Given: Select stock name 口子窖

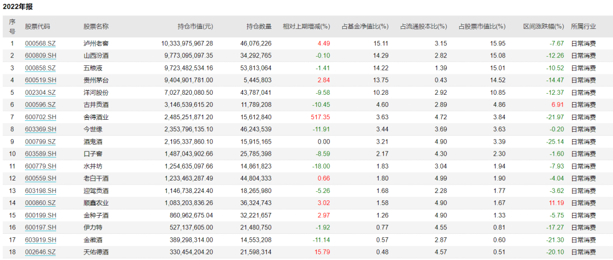Looking at the screenshot, I should pos(93,154).
